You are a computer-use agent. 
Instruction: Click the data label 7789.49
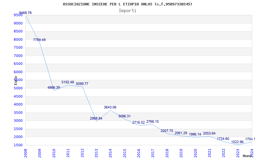(x=39, y=40)
